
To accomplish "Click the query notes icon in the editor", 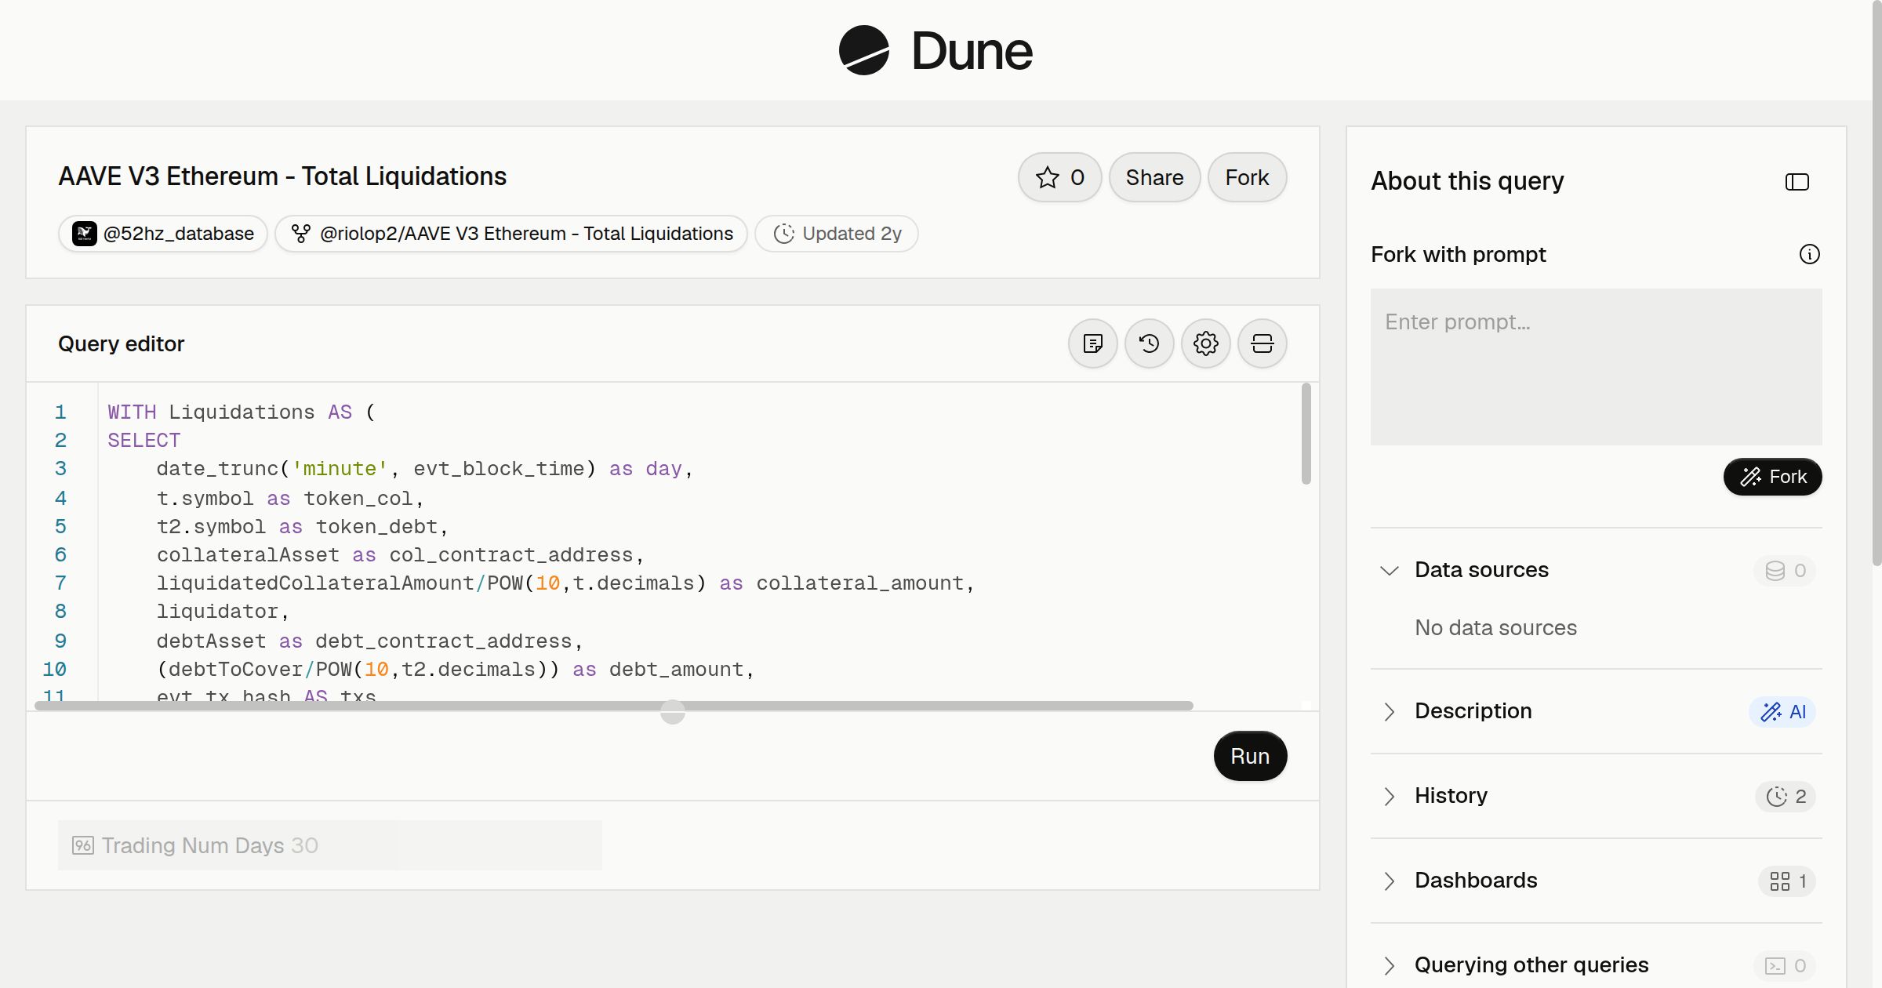I will (1093, 343).
